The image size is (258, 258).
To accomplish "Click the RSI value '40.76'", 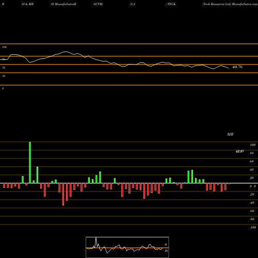I will [x=237, y=67].
